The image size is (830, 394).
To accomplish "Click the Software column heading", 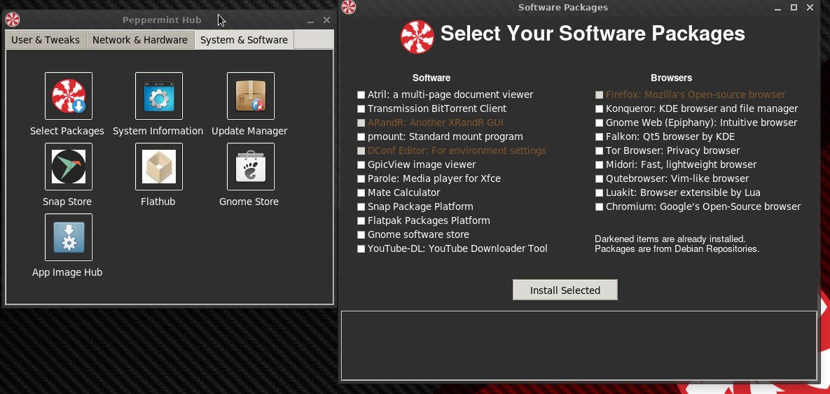I will coord(431,78).
